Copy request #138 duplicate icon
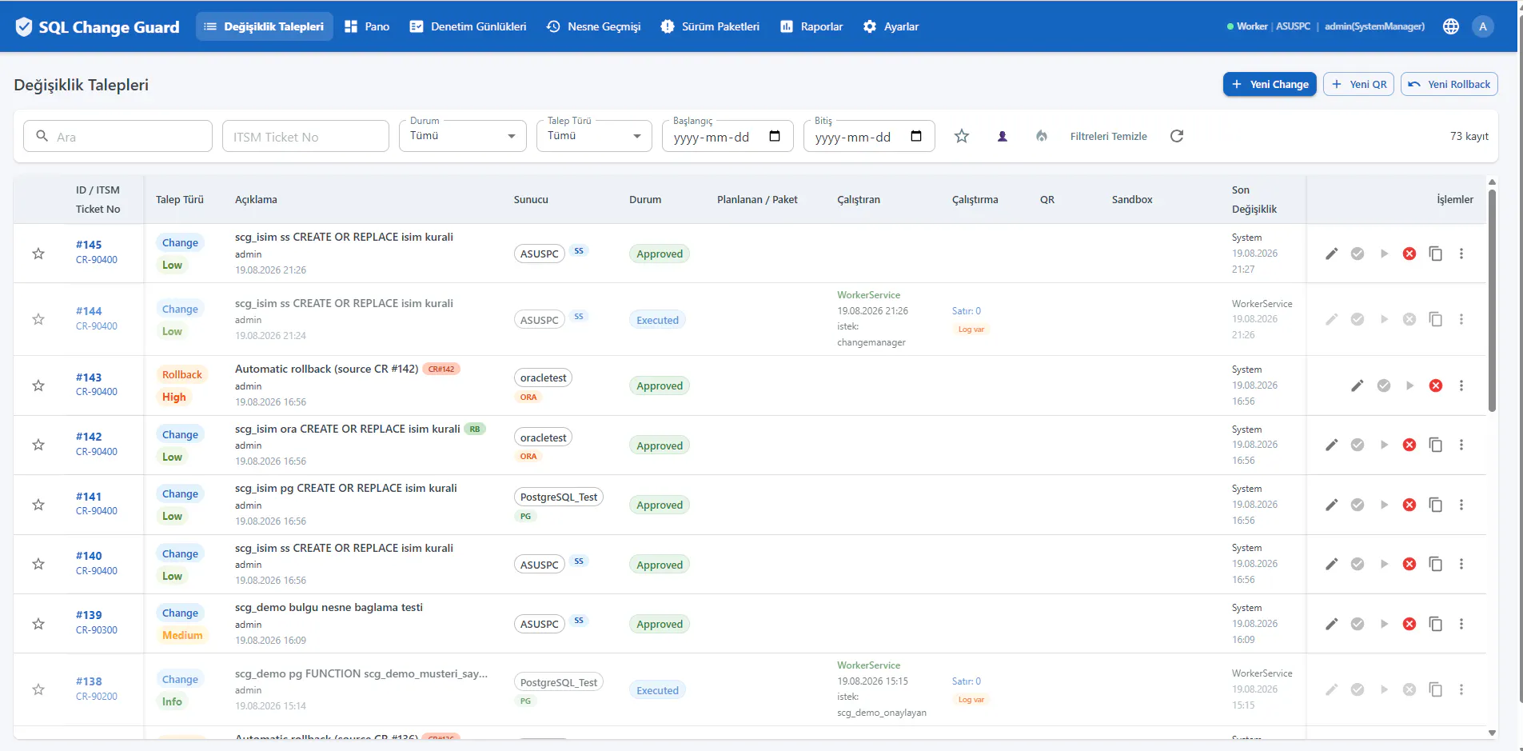Image resolution: width=1523 pixels, height=751 pixels. (1436, 689)
